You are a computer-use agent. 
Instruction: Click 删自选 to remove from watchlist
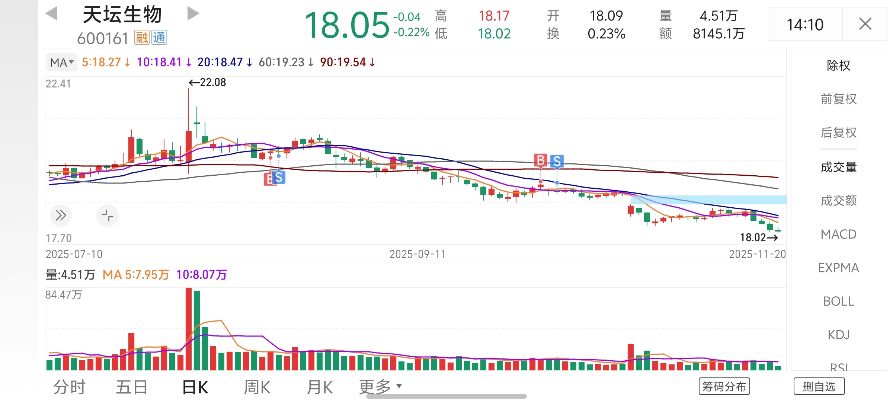[x=819, y=386]
